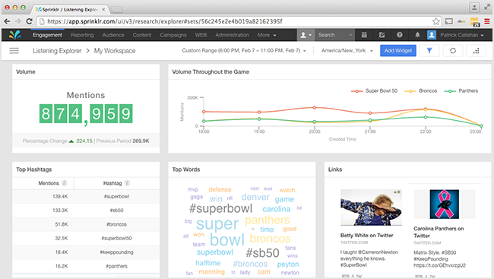Refresh the workspace dashboard
This screenshot has width=494, height=279.
coord(453,50)
